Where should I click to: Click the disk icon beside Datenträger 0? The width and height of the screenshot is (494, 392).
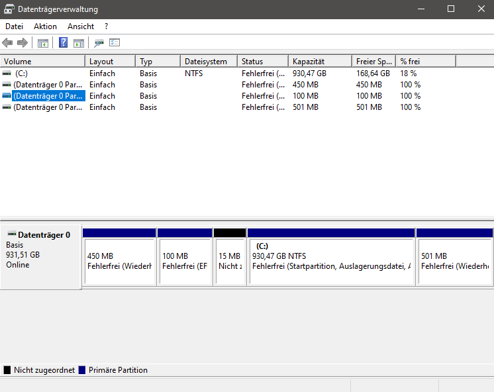pyautogui.click(x=12, y=234)
